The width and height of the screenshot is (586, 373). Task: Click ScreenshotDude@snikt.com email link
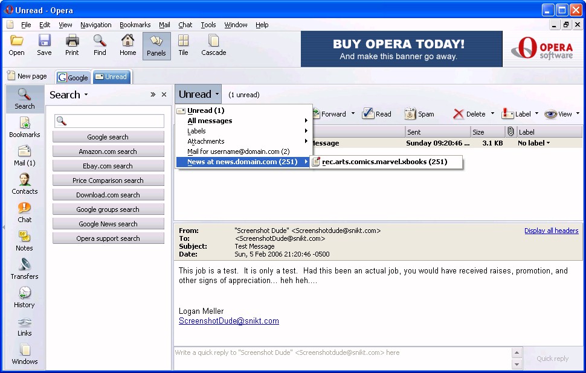[229, 320]
